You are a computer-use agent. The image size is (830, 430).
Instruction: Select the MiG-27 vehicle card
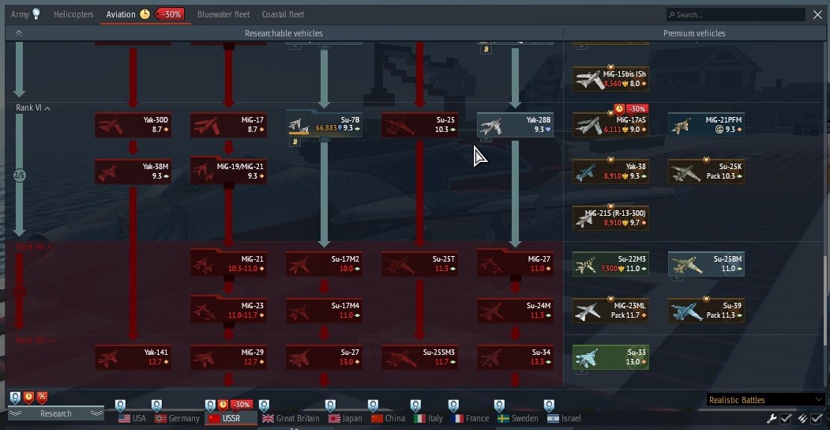tap(515, 264)
